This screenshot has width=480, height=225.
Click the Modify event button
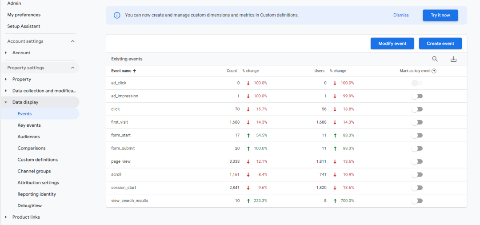pyautogui.click(x=392, y=44)
